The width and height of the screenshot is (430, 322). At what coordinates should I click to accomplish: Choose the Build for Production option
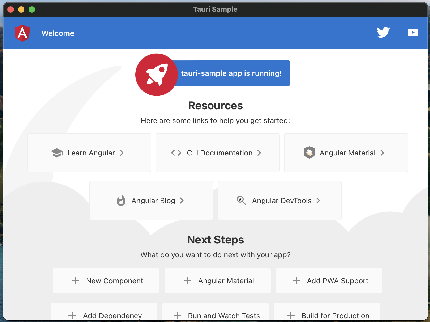coord(327,314)
